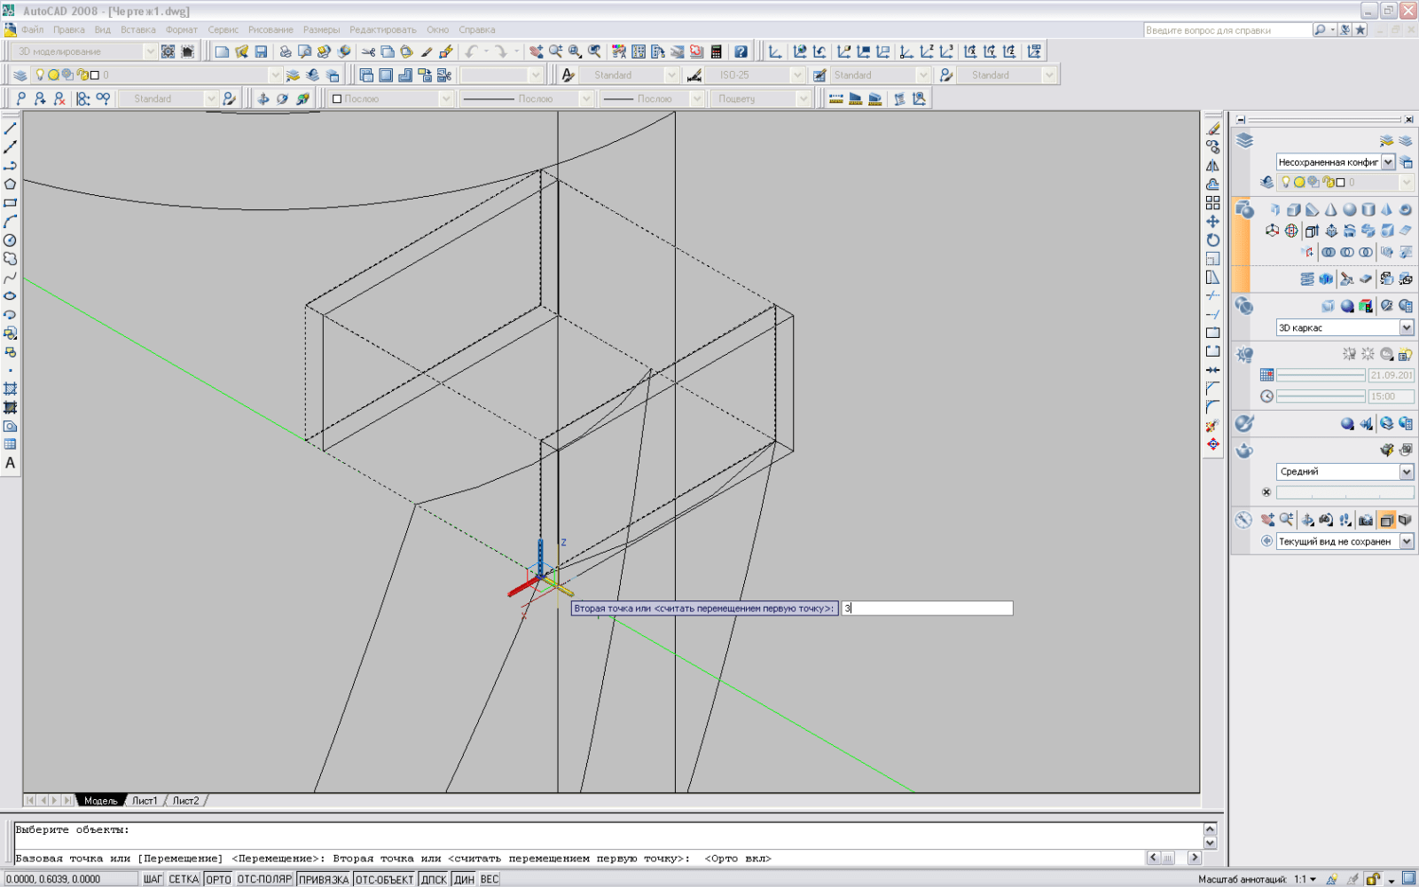Activate the Rotate modify tool

click(x=1212, y=240)
